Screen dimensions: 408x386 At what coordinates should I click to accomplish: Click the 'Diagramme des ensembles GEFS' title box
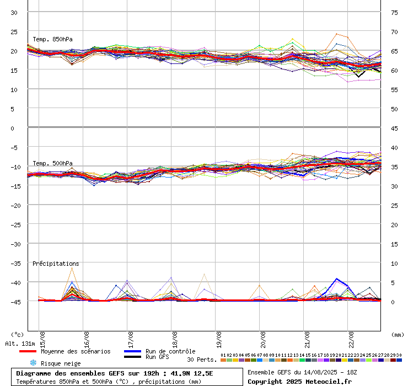[128, 377]
